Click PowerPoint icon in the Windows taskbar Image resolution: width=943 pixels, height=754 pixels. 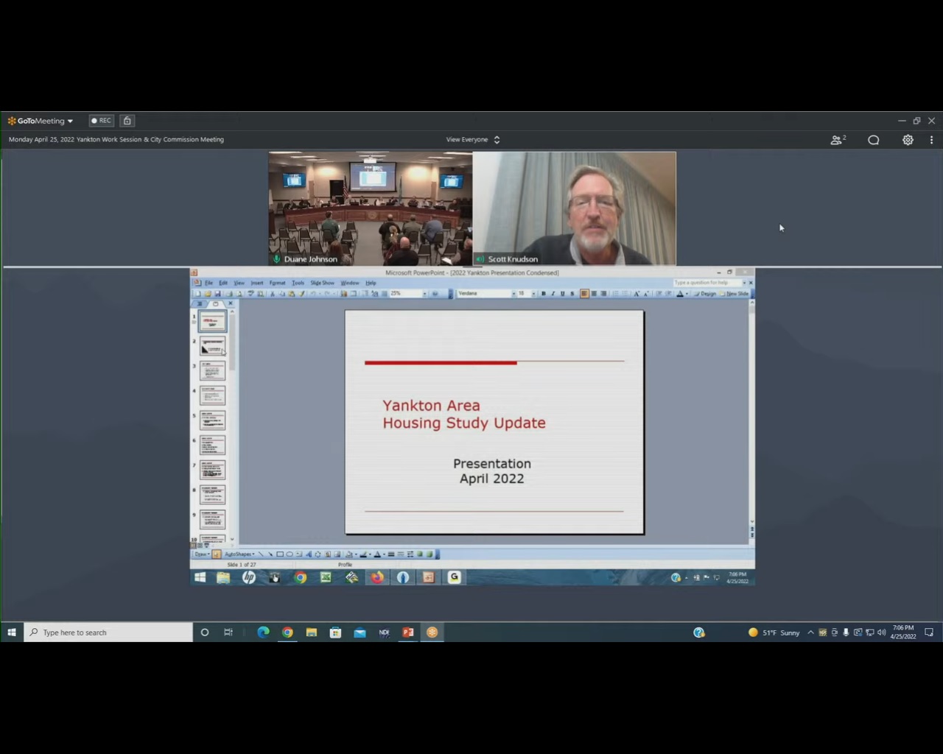(x=408, y=633)
